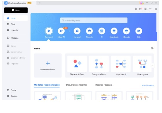Click the Buscar diagramas search field
Viewport: 162px width, 113px height.
[94, 20]
